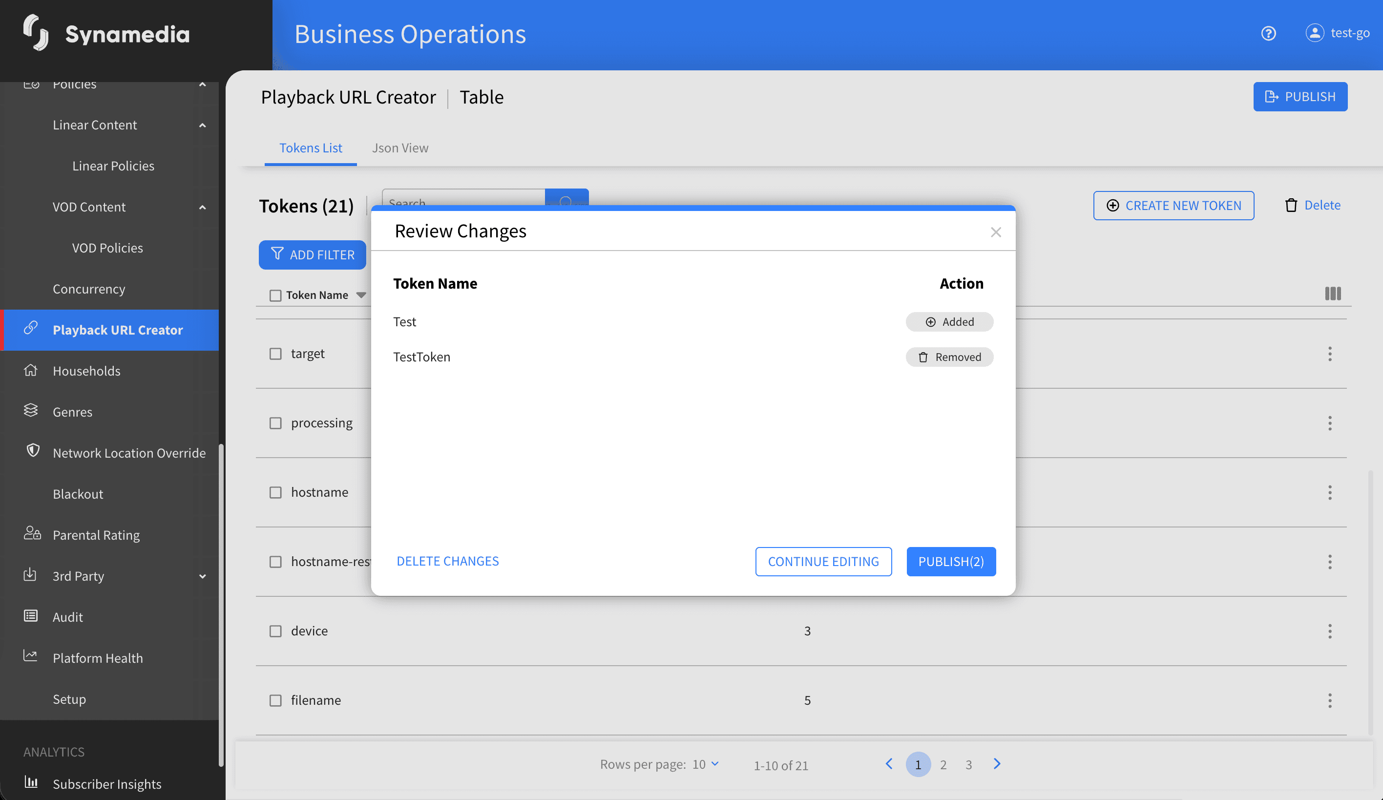
Task: Click the ADD FILTER button
Action: click(x=312, y=255)
